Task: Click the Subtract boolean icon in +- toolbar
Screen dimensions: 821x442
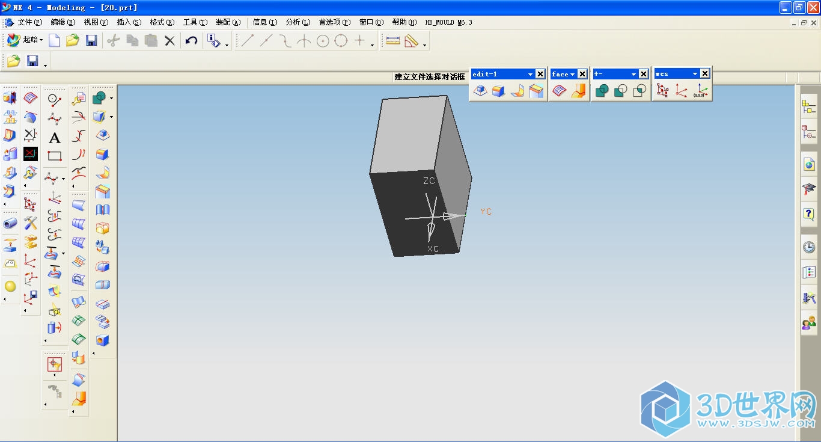Action: [x=621, y=91]
